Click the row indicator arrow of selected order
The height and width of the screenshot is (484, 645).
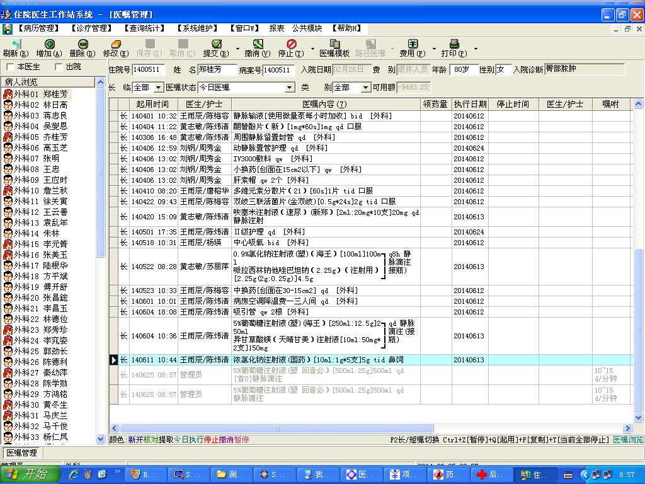click(x=113, y=360)
